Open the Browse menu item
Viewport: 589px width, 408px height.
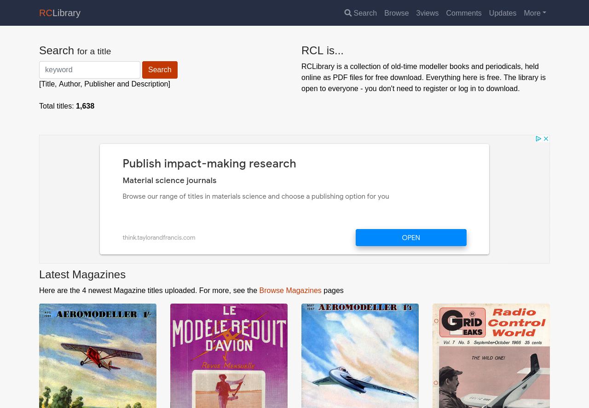396,13
